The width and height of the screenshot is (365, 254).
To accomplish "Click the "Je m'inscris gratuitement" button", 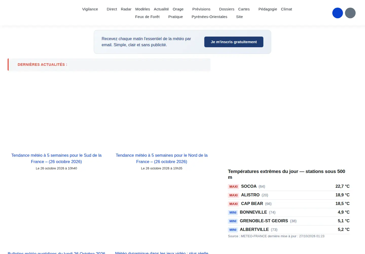I will point(234,42).
